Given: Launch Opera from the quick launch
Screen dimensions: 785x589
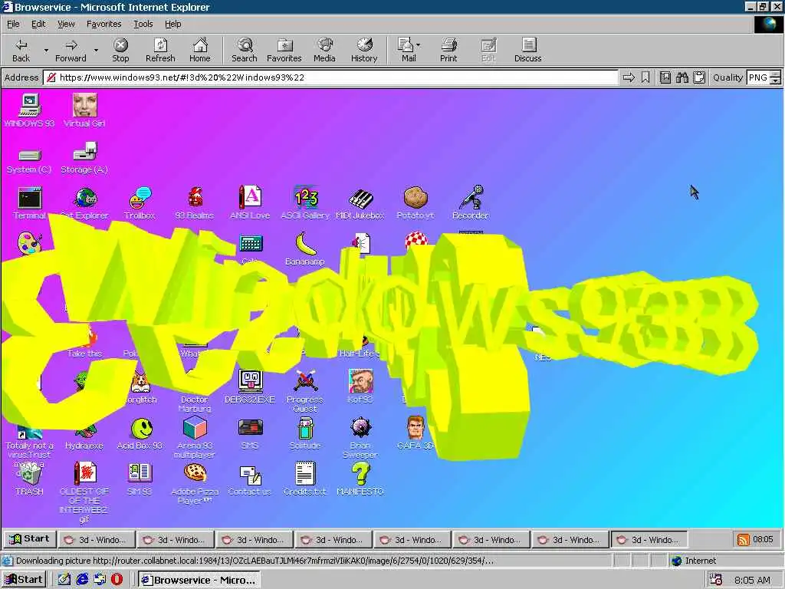Looking at the screenshot, I should 117,580.
